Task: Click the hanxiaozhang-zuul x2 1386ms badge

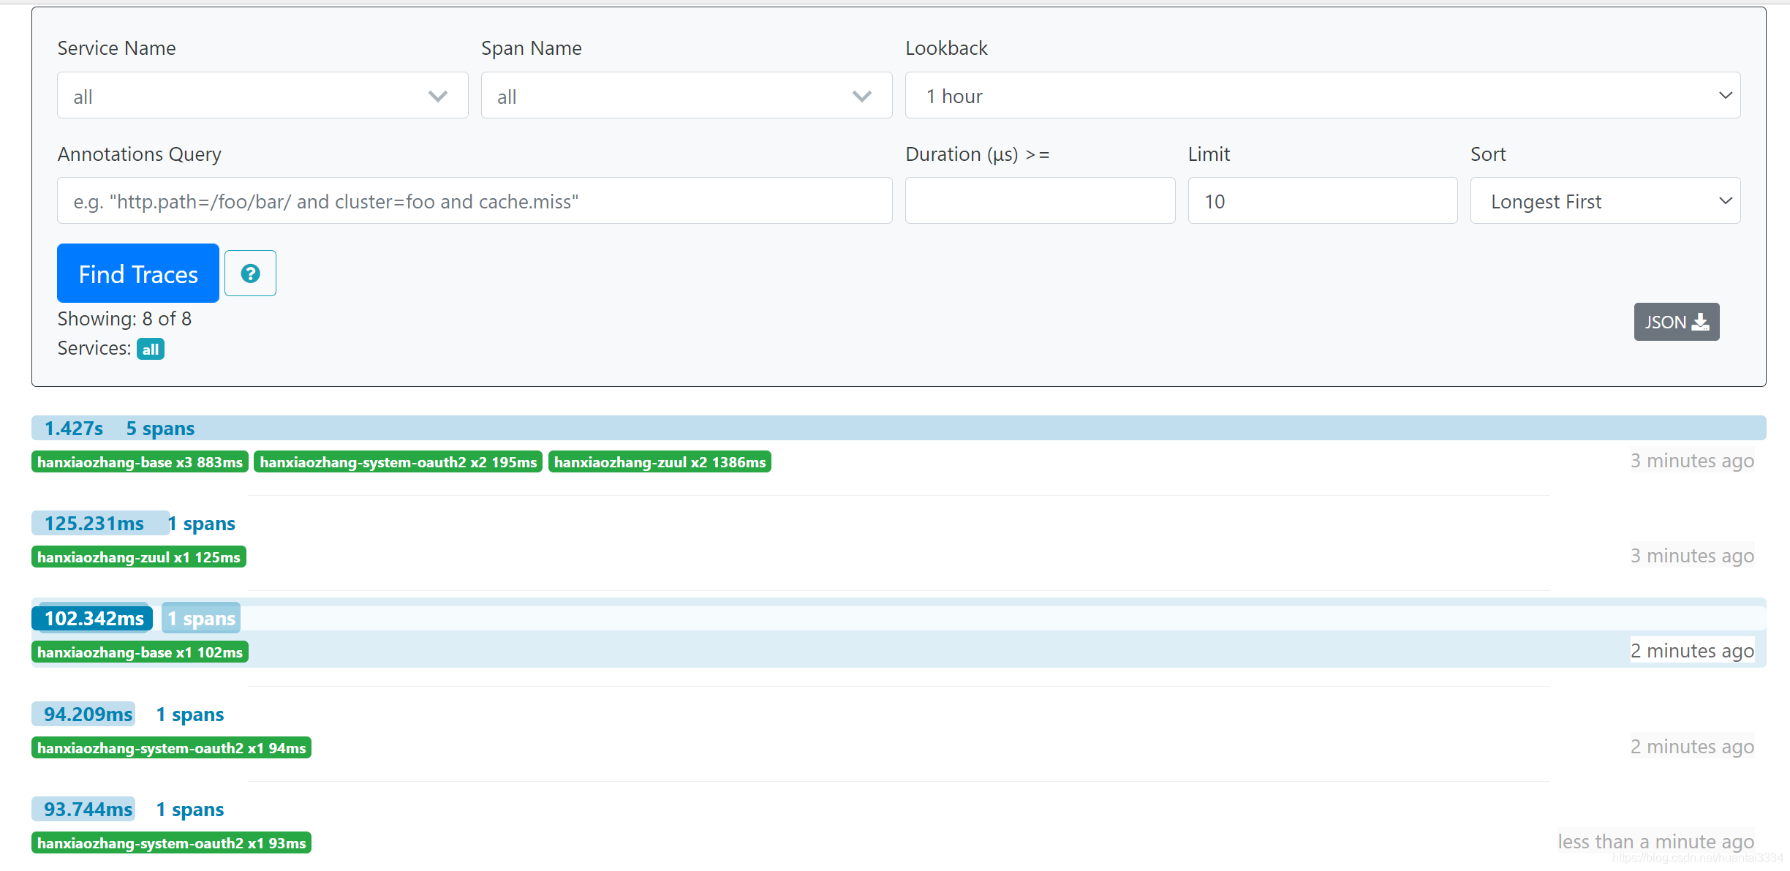Action: 659,461
